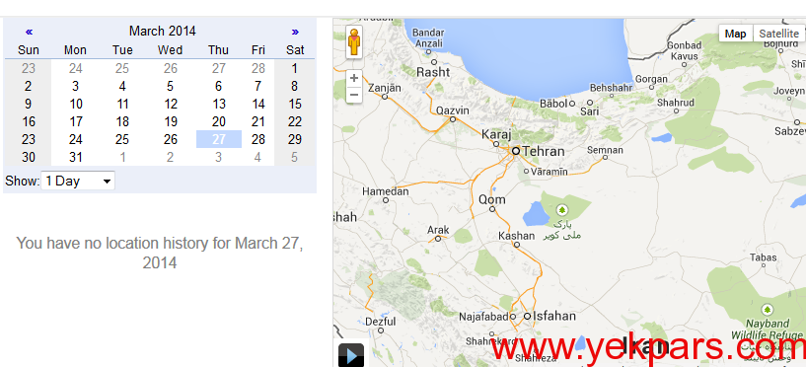Zoom in on the map
806x367 pixels.
[354, 79]
